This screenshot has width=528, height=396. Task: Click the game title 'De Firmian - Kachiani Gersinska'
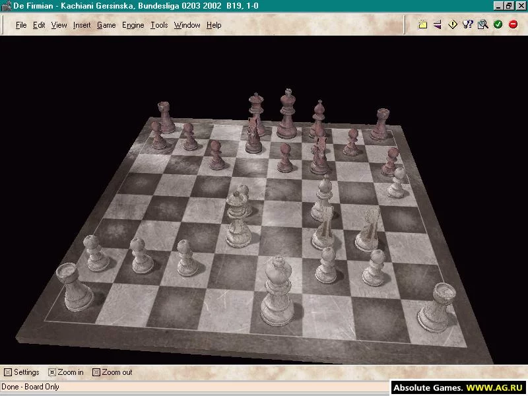pyautogui.click(x=73, y=6)
